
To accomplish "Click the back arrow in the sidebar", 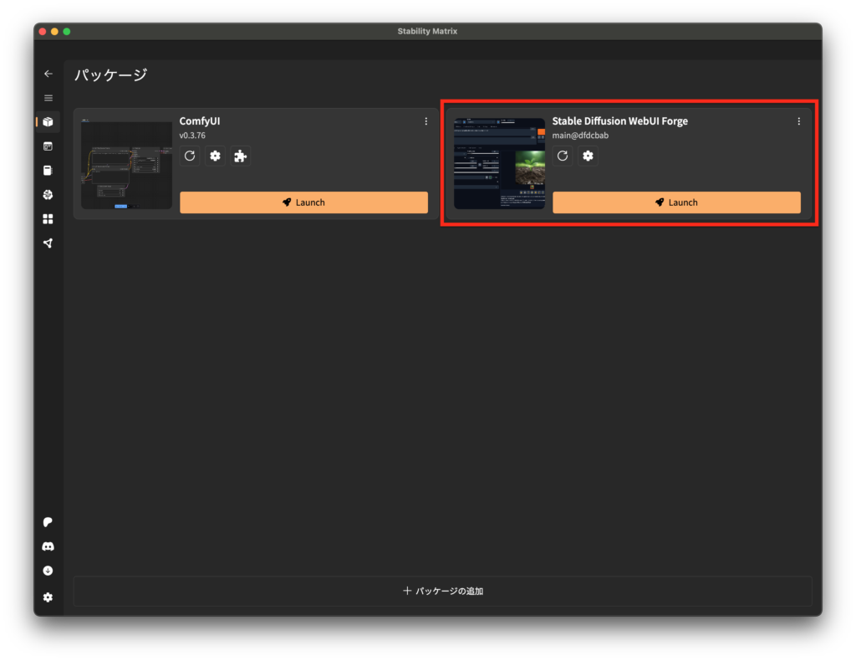I will pyautogui.click(x=48, y=74).
